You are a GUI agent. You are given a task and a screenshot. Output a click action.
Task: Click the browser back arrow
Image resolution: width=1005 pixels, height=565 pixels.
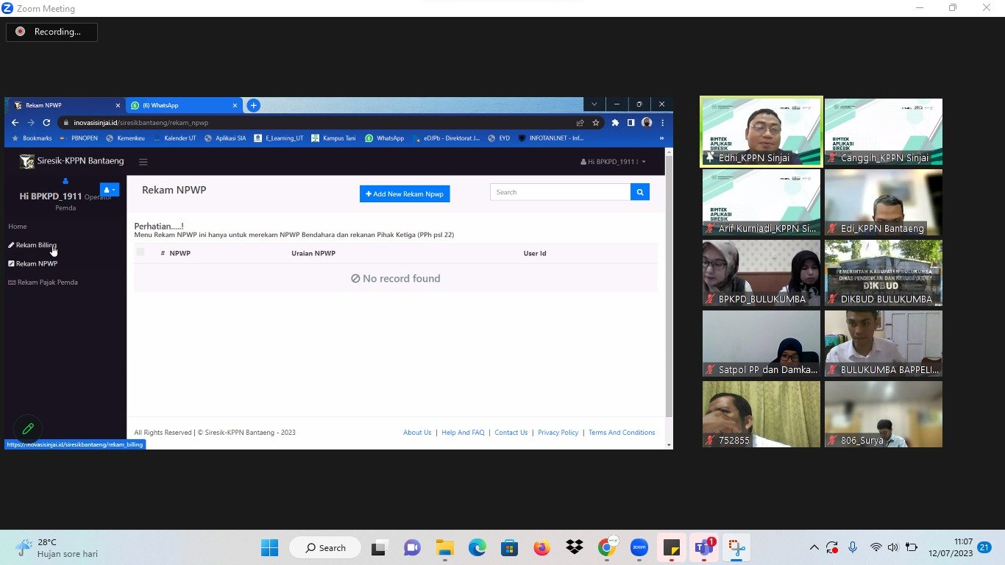point(15,123)
